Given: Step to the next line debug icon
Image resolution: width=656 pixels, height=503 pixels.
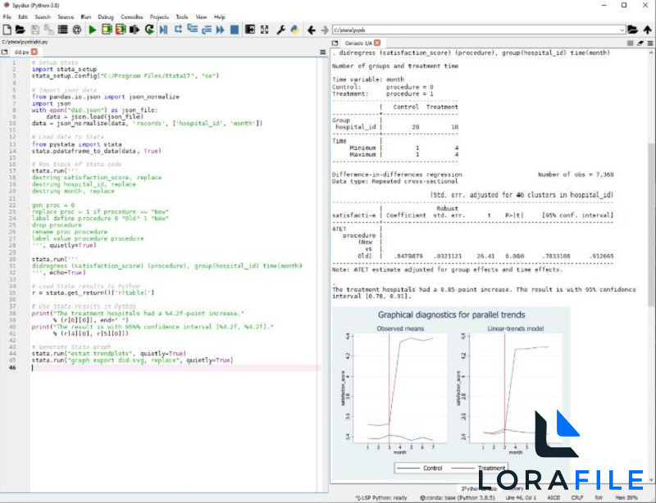Looking at the screenshot, I should [178, 29].
